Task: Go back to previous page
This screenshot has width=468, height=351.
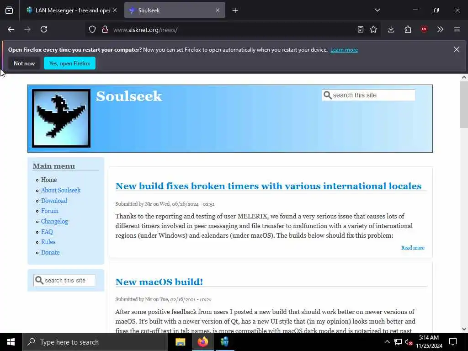Action: click(x=11, y=29)
